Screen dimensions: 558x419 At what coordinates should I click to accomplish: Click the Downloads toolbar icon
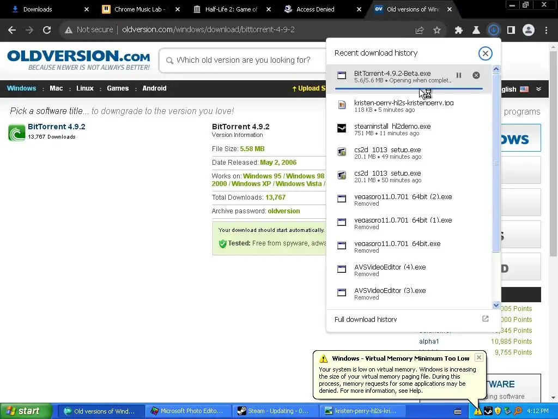(x=494, y=30)
